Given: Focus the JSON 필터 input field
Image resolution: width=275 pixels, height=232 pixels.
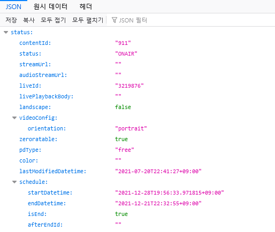Looking at the screenshot, I should point(192,20).
